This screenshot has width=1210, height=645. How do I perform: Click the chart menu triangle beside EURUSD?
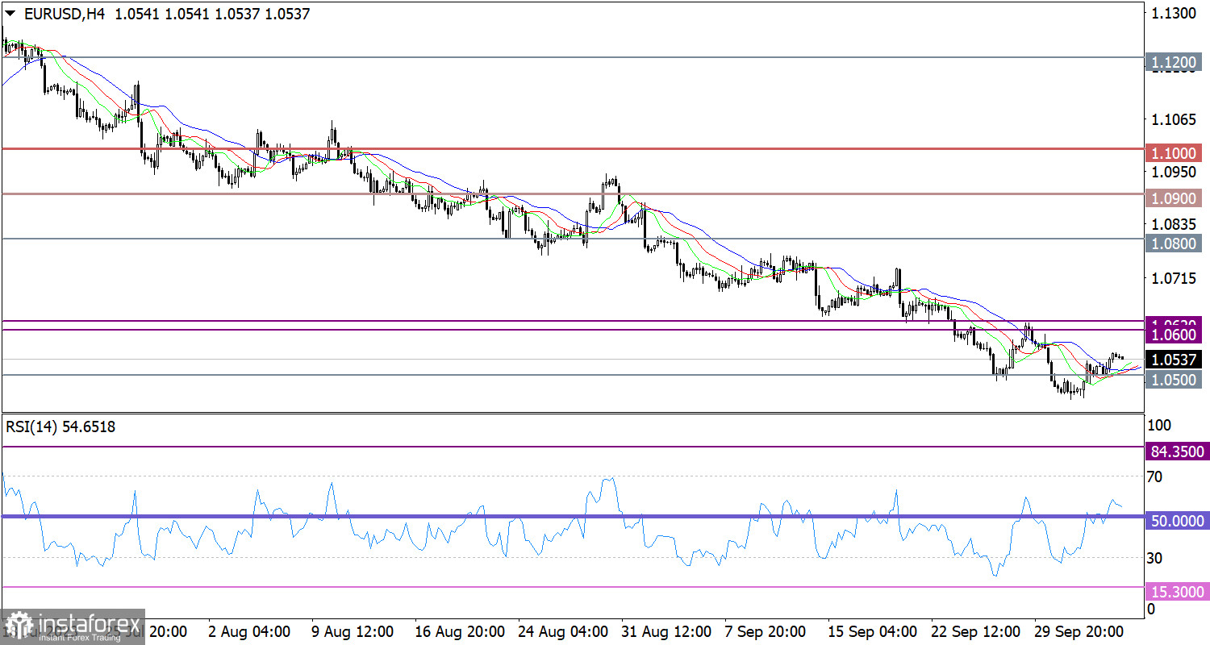[11, 15]
